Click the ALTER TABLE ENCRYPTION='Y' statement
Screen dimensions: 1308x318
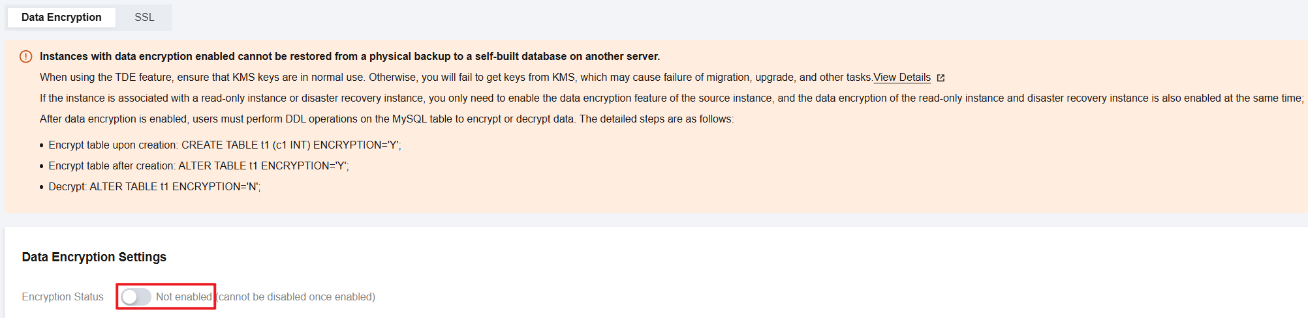263,166
